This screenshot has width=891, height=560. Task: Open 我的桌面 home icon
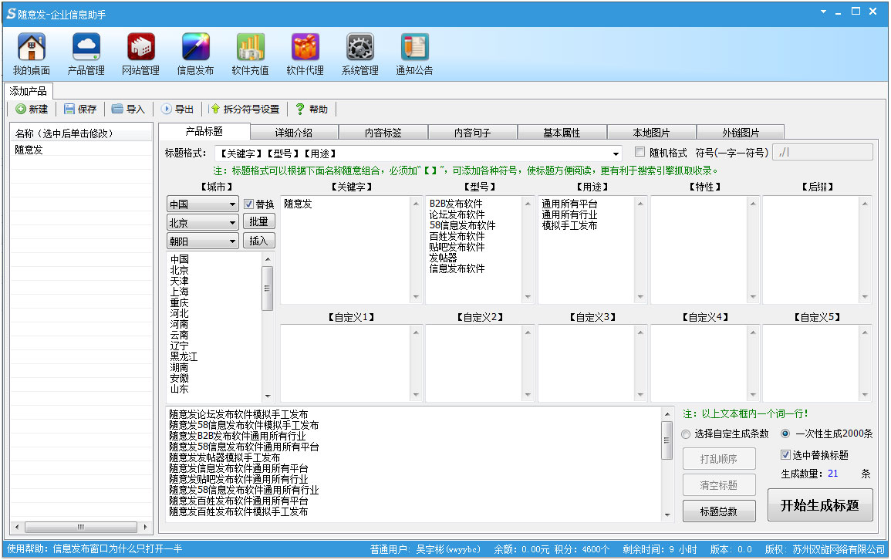coord(31,49)
